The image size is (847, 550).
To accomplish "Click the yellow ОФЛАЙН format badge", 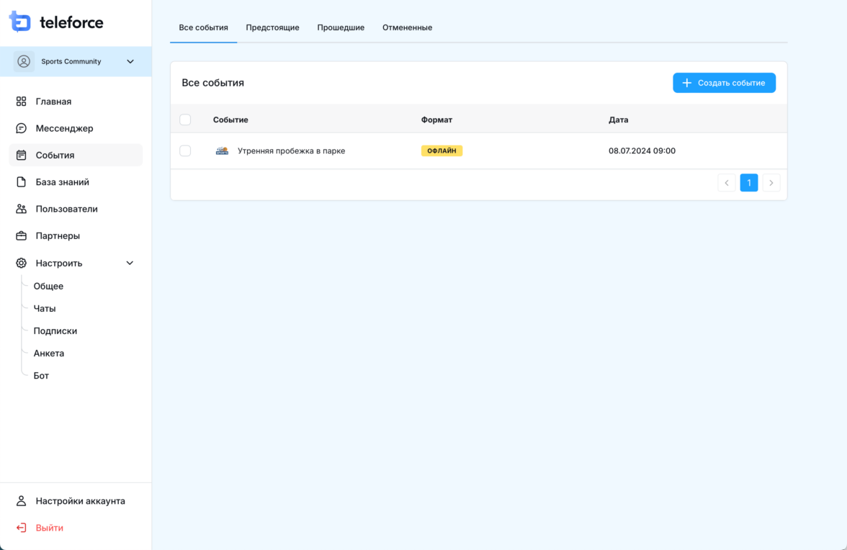I will (x=442, y=151).
